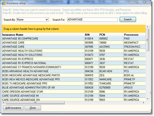Select ADVANTAGE HEALTH SOLUTIONS row with BIN 012189

click(74, 51)
